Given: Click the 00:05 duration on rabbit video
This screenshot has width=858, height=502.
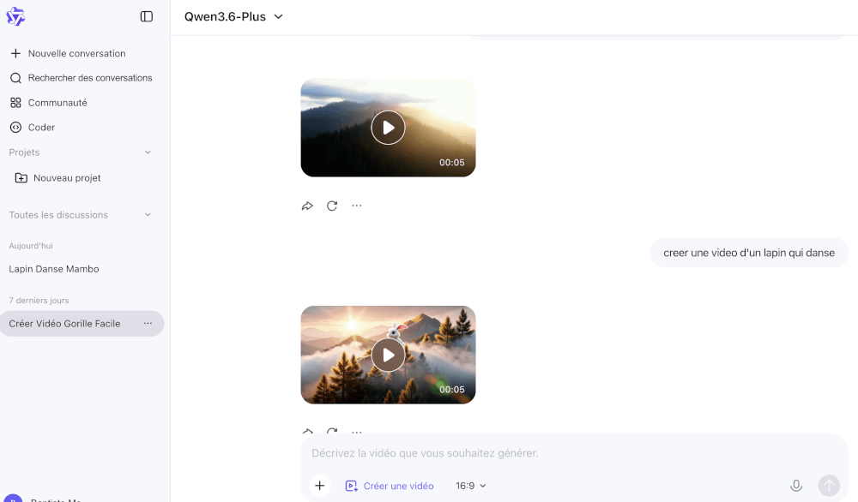Looking at the screenshot, I should click(452, 390).
